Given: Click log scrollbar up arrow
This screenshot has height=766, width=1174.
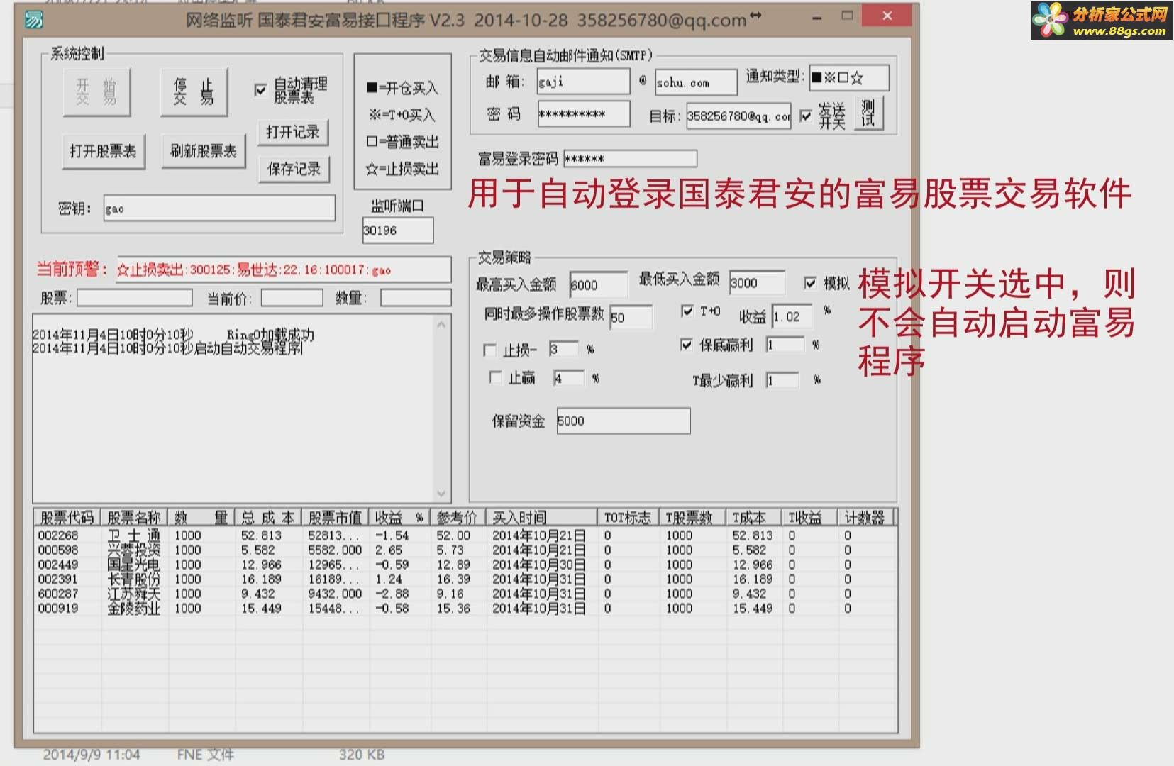Looking at the screenshot, I should point(441,325).
